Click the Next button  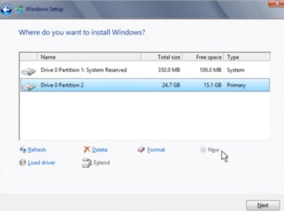pos(263,205)
